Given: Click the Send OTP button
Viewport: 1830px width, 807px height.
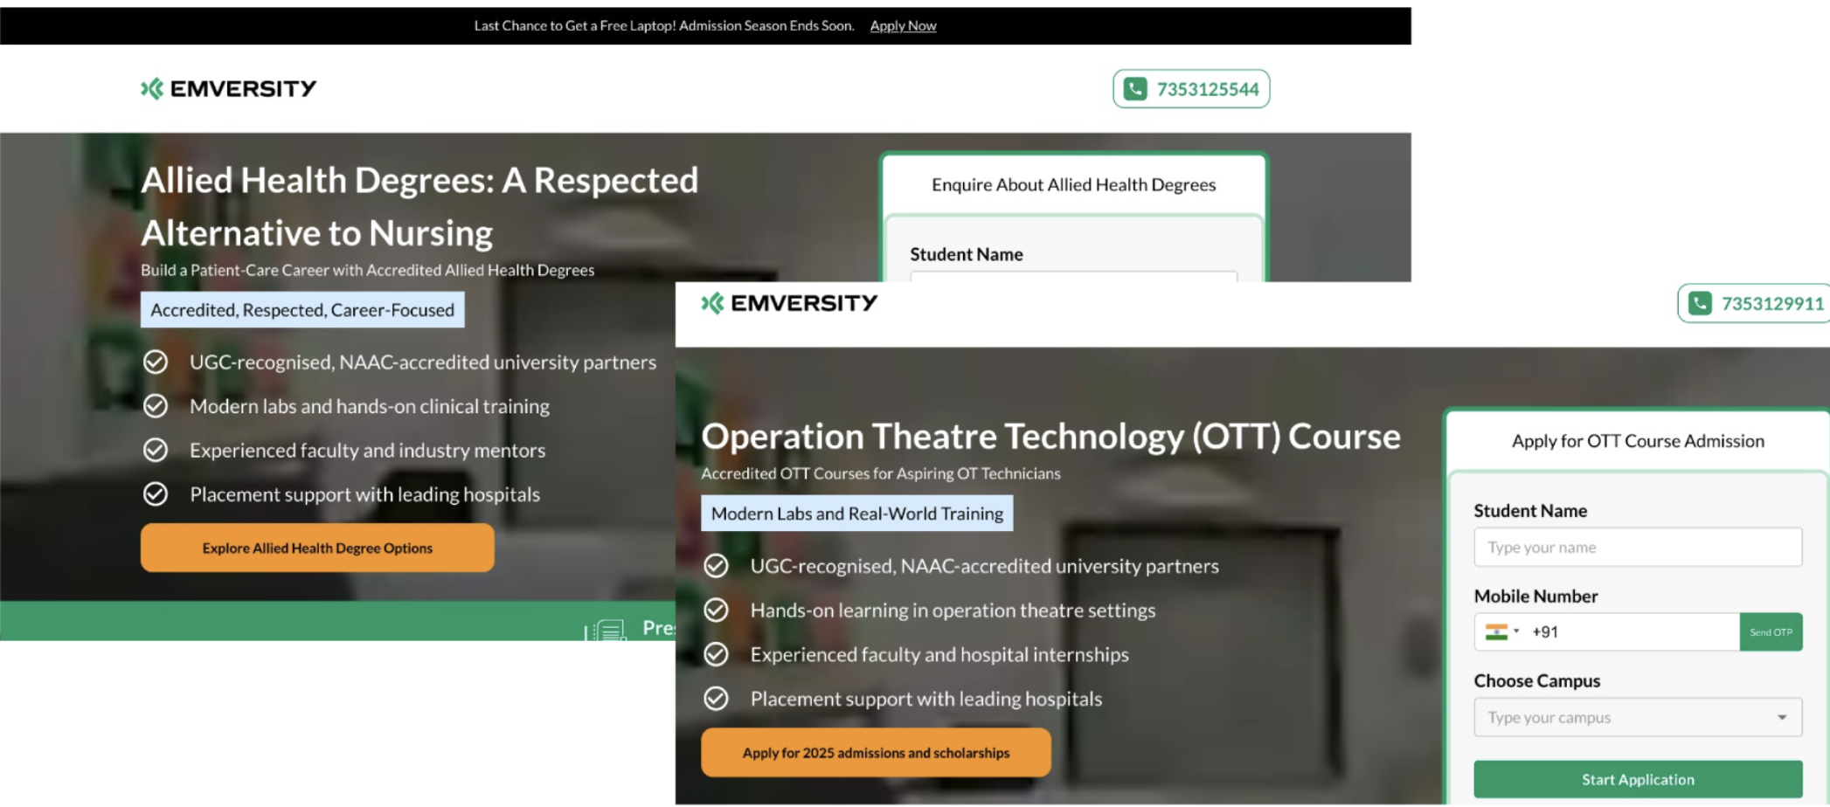Looking at the screenshot, I should [x=1770, y=631].
